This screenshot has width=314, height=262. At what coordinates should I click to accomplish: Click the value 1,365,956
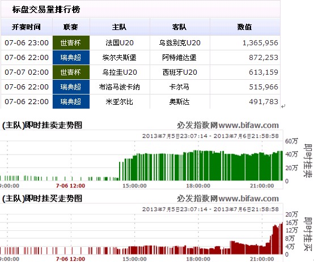point(260,43)
